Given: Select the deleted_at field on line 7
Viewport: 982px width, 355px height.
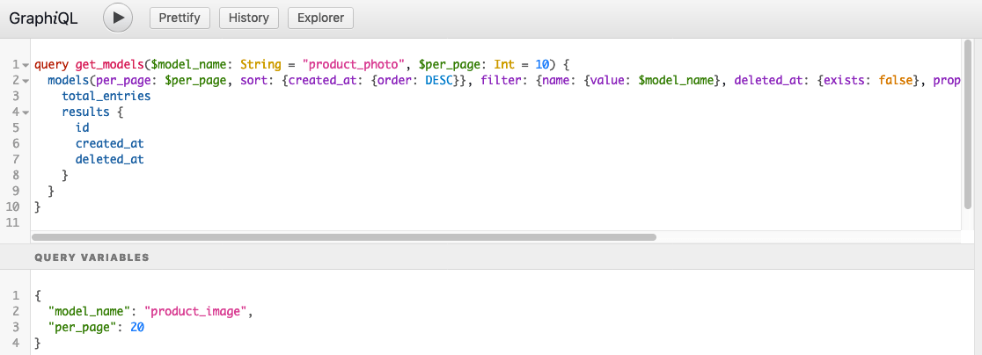Looking at the screenshot, I should click(x=109, y=160).
